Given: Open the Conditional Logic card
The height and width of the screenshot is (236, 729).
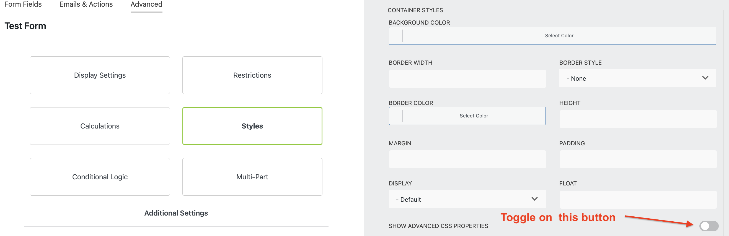Looking at the screenshot, I should [x=100, y=177].
